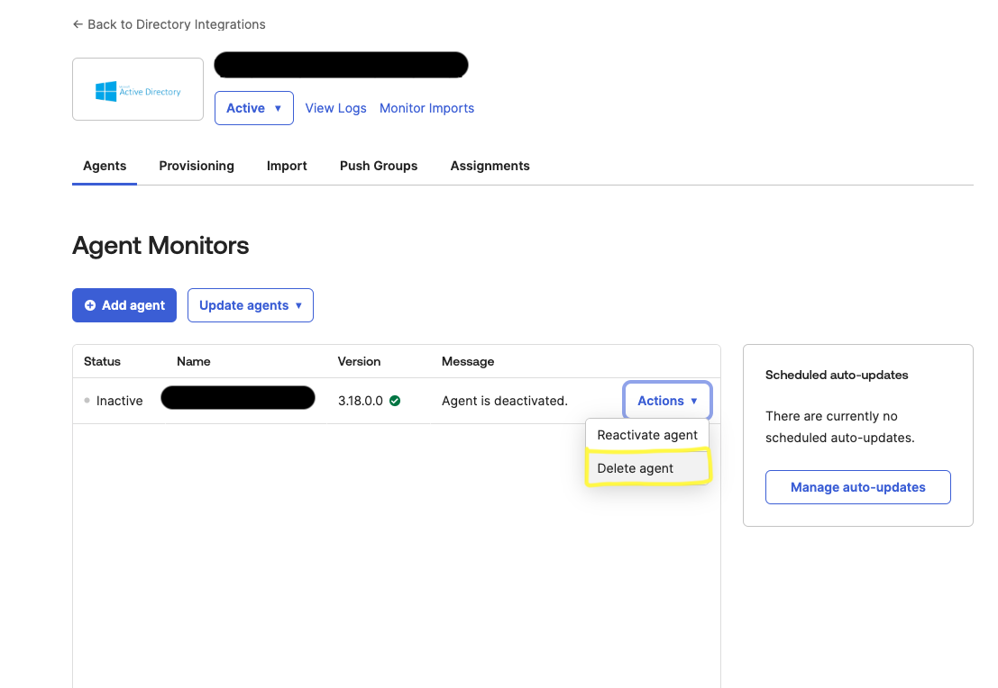Go back to Directory Integrations
Screen dimensions: 998x688
(176, 24)
